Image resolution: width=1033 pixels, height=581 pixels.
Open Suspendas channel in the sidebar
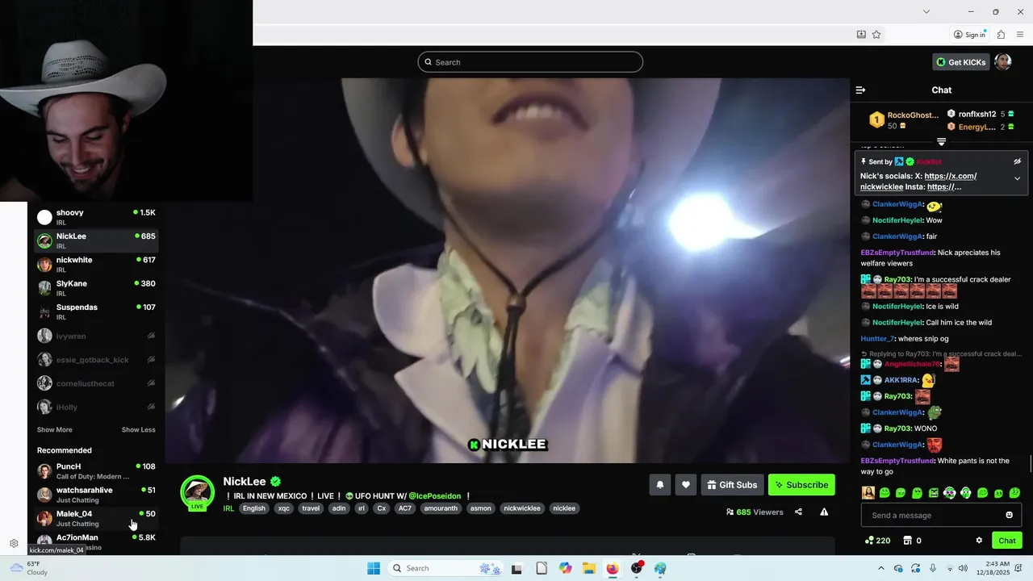(x=97, y=311)
